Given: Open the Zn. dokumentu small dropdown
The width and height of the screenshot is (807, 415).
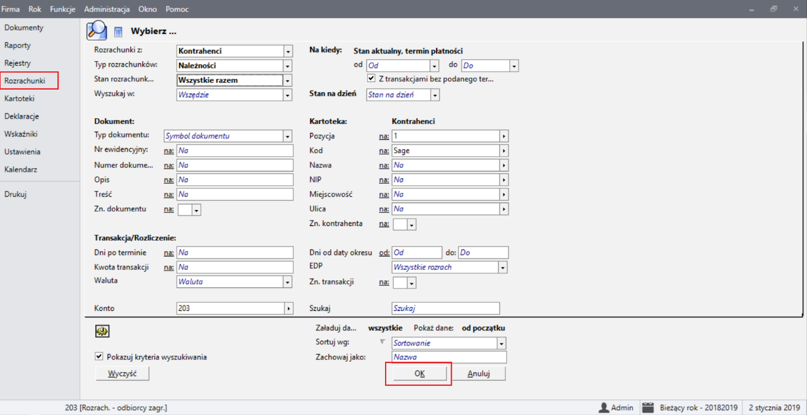Looking at the screenshot, I should pyautogui.click(x=197, y=210).
